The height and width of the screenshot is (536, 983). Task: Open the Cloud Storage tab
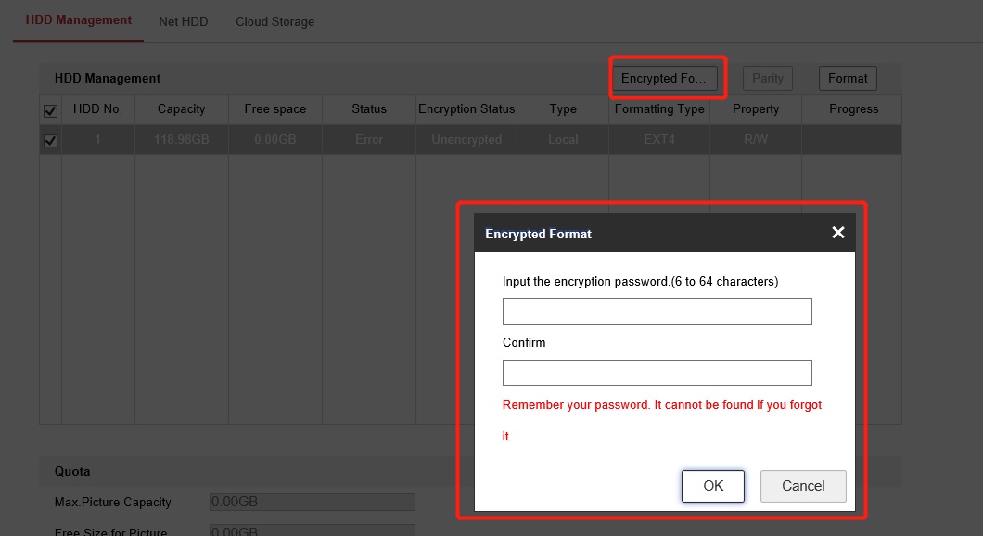click(274, 21)
